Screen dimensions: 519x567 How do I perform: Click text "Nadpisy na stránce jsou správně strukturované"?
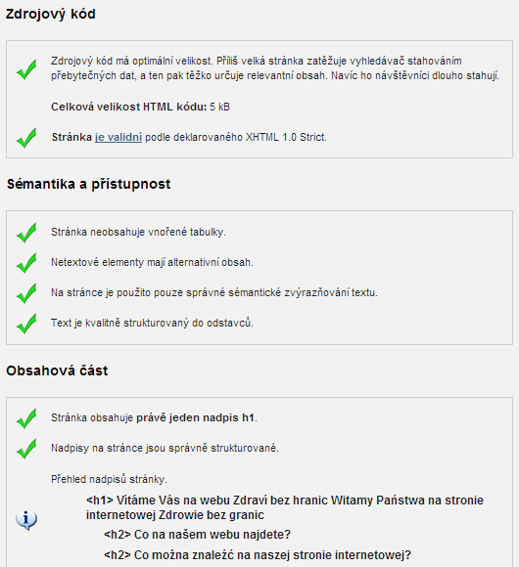point(165,449)
